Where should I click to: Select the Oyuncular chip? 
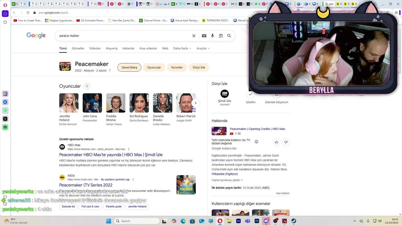tap(154, 67)
